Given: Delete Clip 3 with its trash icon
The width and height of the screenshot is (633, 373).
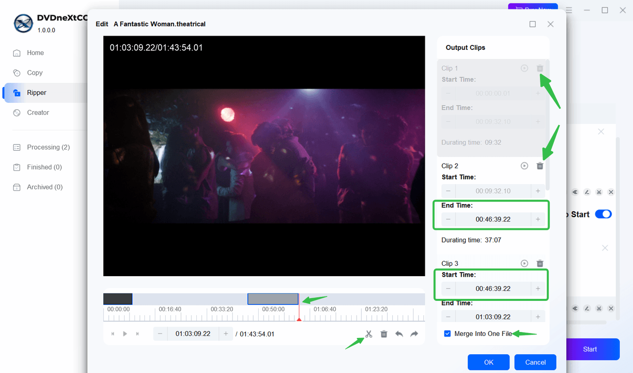Looking at the screenshot, I should [x=540, y=263].
